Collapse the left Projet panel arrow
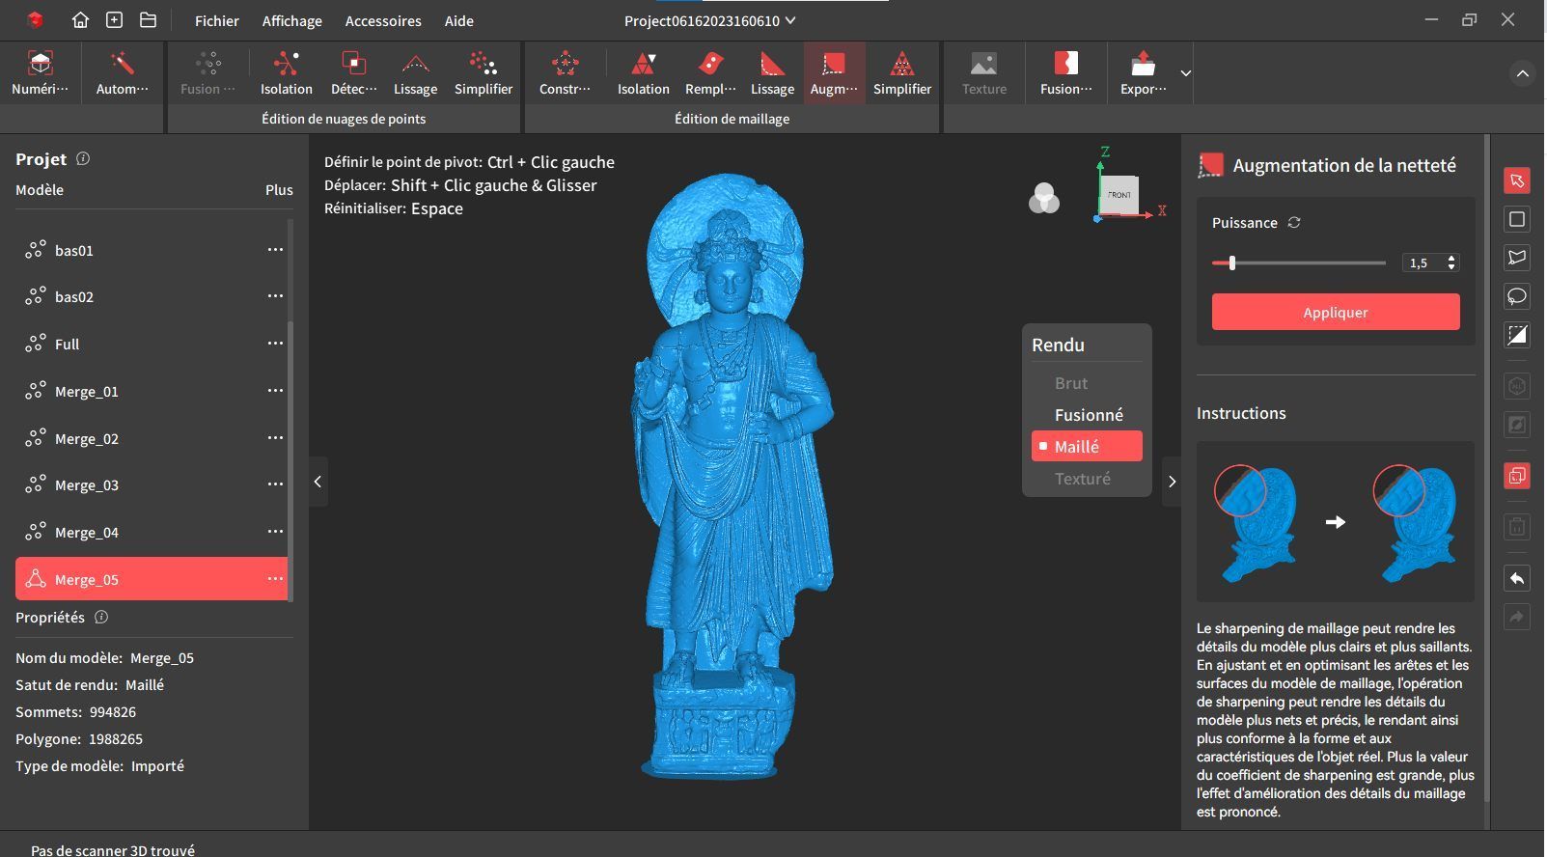The height and width of the screenshot is (857, 1547). (x=318, y=482)
